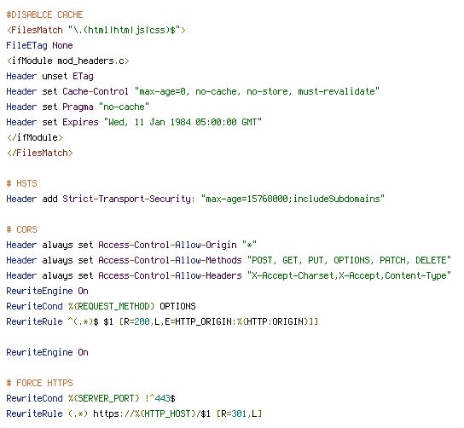Click the # CORS comment
Image resolution: width=464 pixels, height=428 pixels.
(22, 229)
